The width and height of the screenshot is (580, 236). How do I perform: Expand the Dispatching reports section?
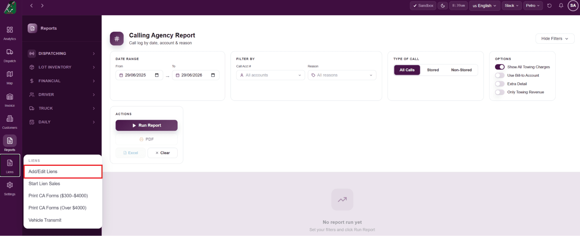(x=62, y=53)
